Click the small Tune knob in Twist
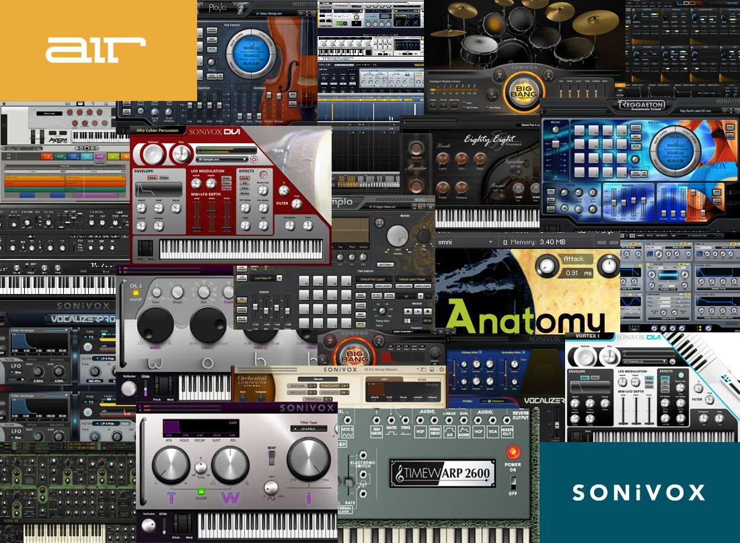The width and height of the screenshot is (740, 543). click(200, 468)
